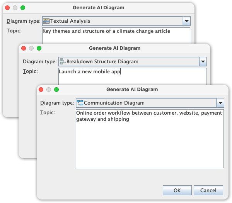The image size is (232, 203).
Task: Close the Textual Analysis dialog with red button
Action: point(7,8)
